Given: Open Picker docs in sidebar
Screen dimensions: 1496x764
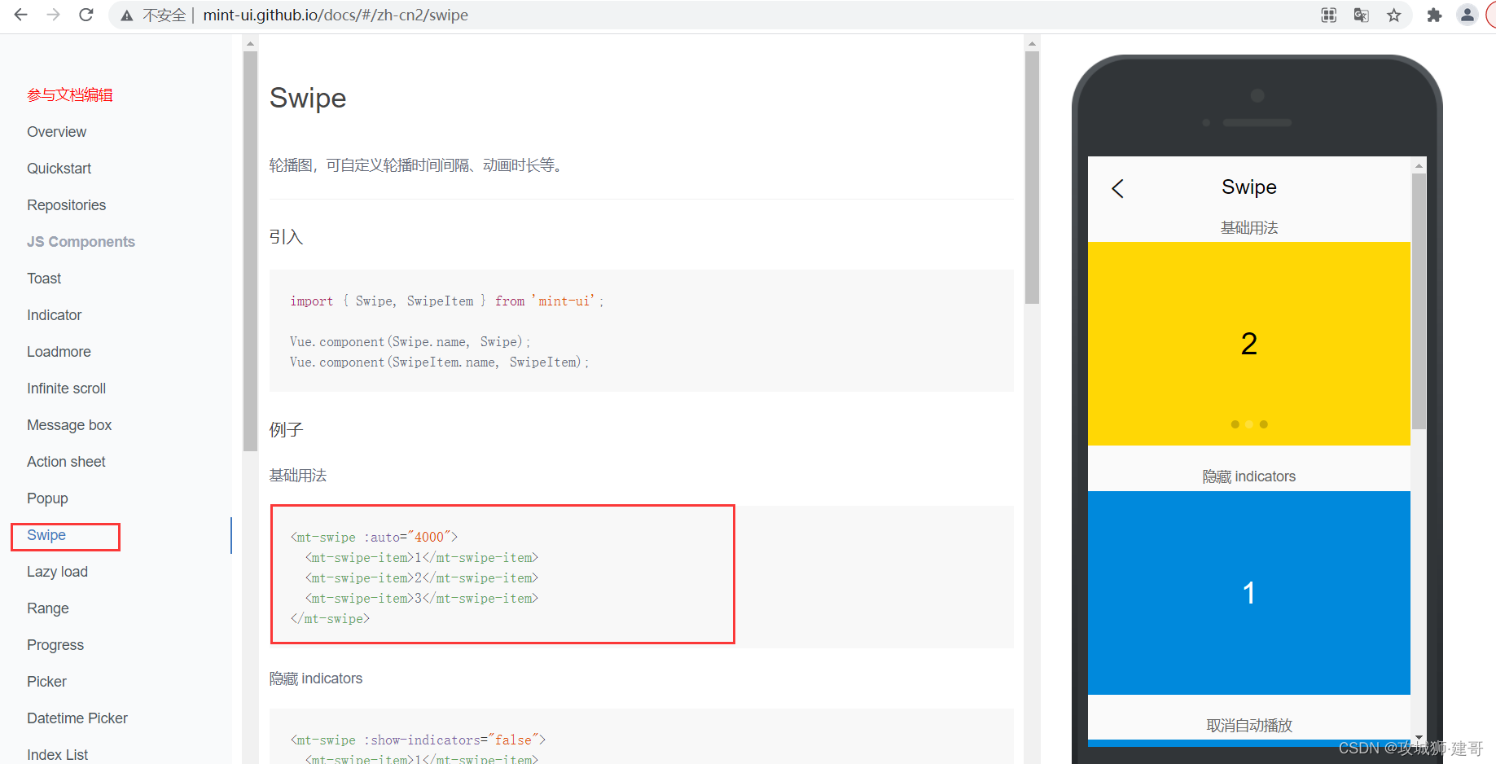Looking at the screenshot, I should coord(46,682).
